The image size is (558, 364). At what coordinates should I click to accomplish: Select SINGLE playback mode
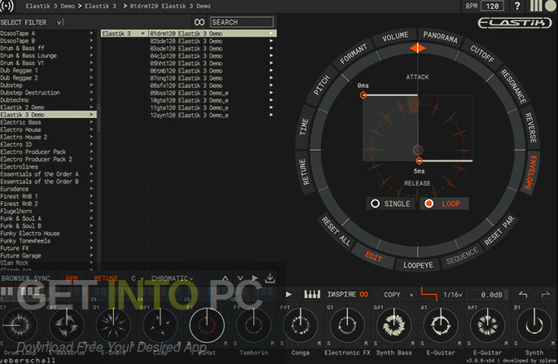click(x=390, y=204)
